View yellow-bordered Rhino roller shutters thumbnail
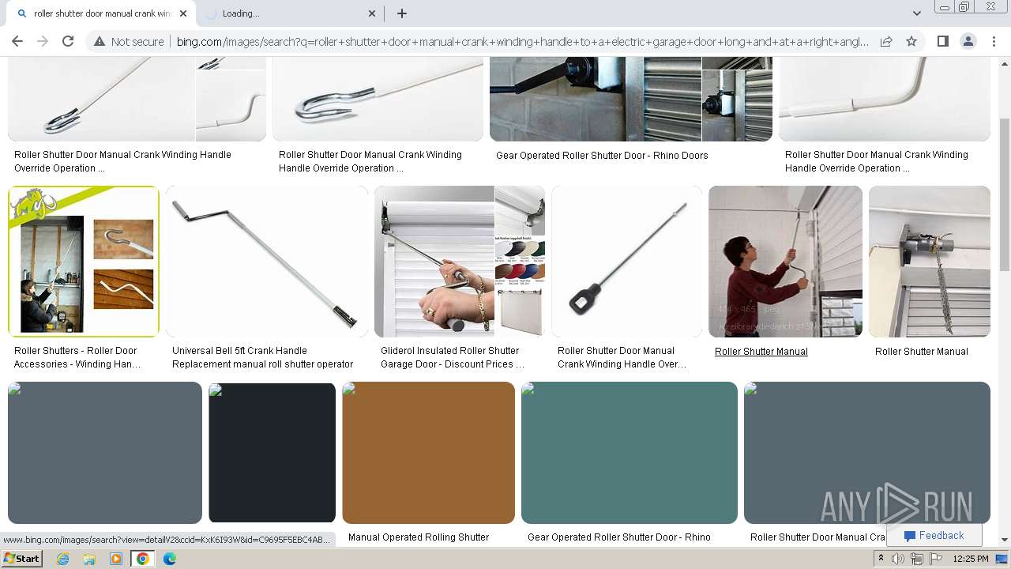Screen dimensions: 1011x569 pos(84,262)
